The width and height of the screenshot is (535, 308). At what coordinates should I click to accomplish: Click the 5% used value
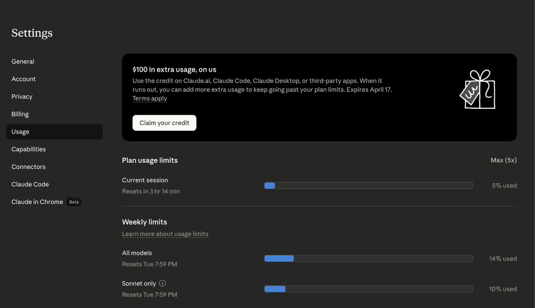[504, 186]
